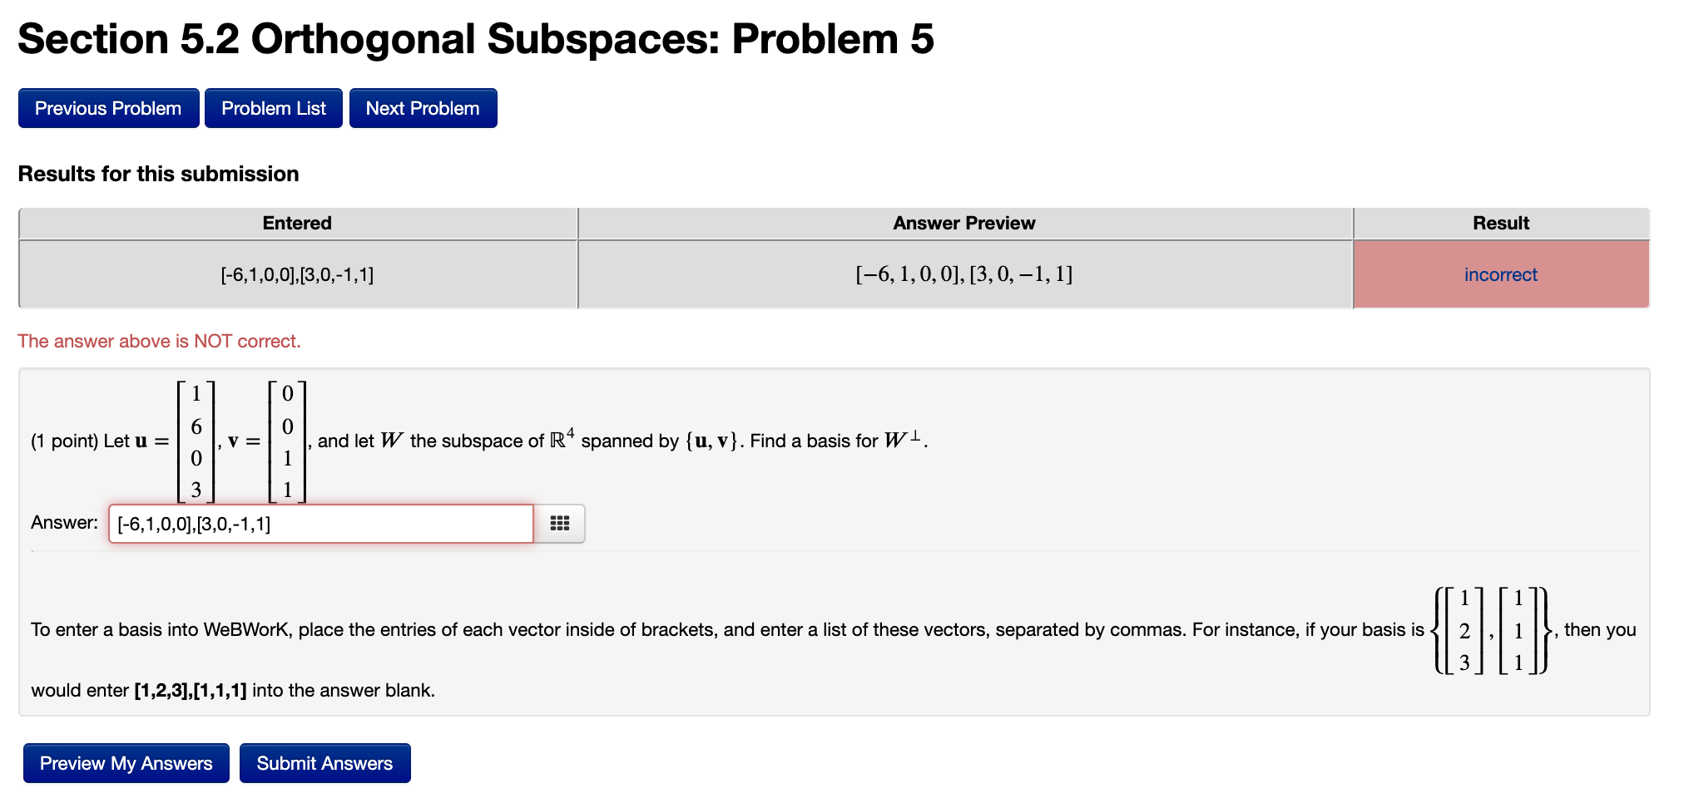
Task: Select the entered answer text [-6,1,0,0],[3,0,-1,1]
Action: click(297, 274)
